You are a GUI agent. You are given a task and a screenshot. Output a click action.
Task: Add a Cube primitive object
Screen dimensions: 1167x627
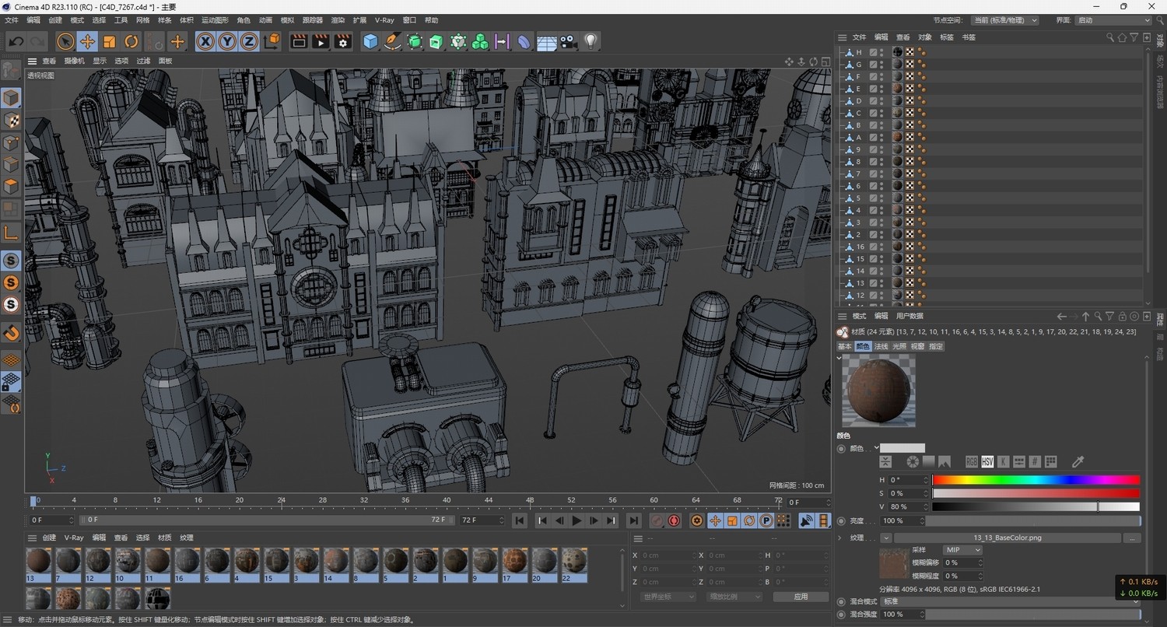[x=370, y=42]
